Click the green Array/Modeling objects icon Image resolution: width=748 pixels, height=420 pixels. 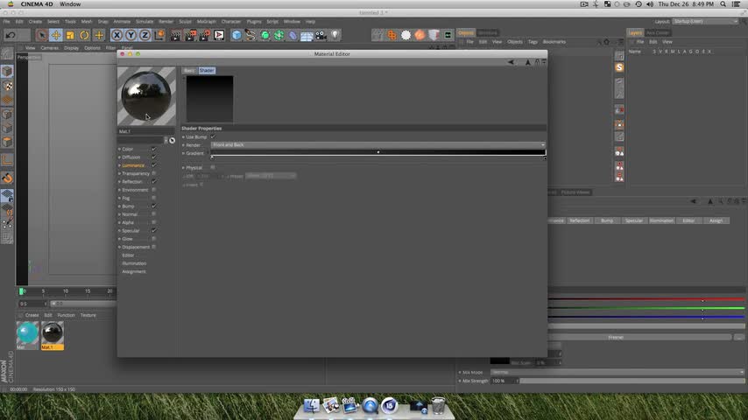(279, 35)
